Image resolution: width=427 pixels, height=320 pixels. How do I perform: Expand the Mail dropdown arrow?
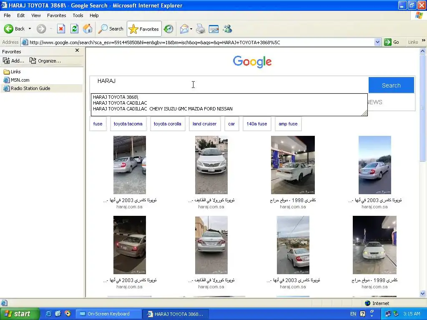tap(191, 29)
